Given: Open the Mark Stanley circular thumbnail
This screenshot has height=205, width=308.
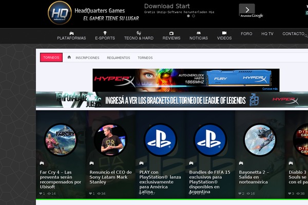Looking at the screenshot, I should [110, 140].
